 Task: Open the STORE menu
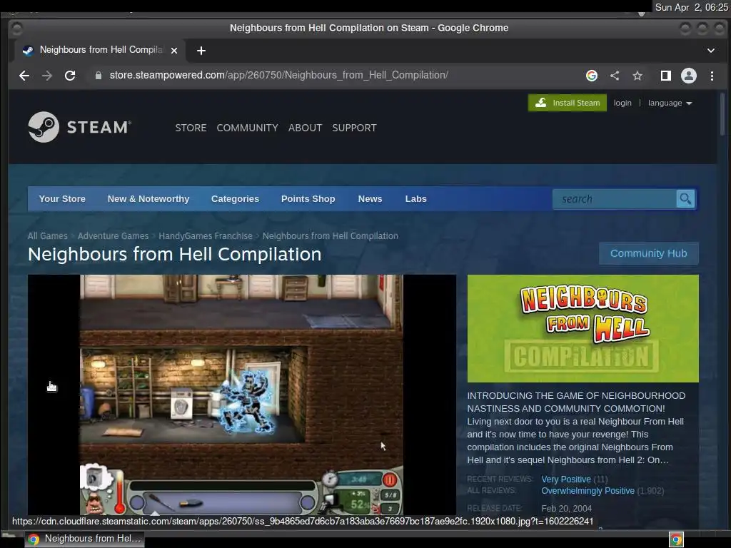pos(191,128)
